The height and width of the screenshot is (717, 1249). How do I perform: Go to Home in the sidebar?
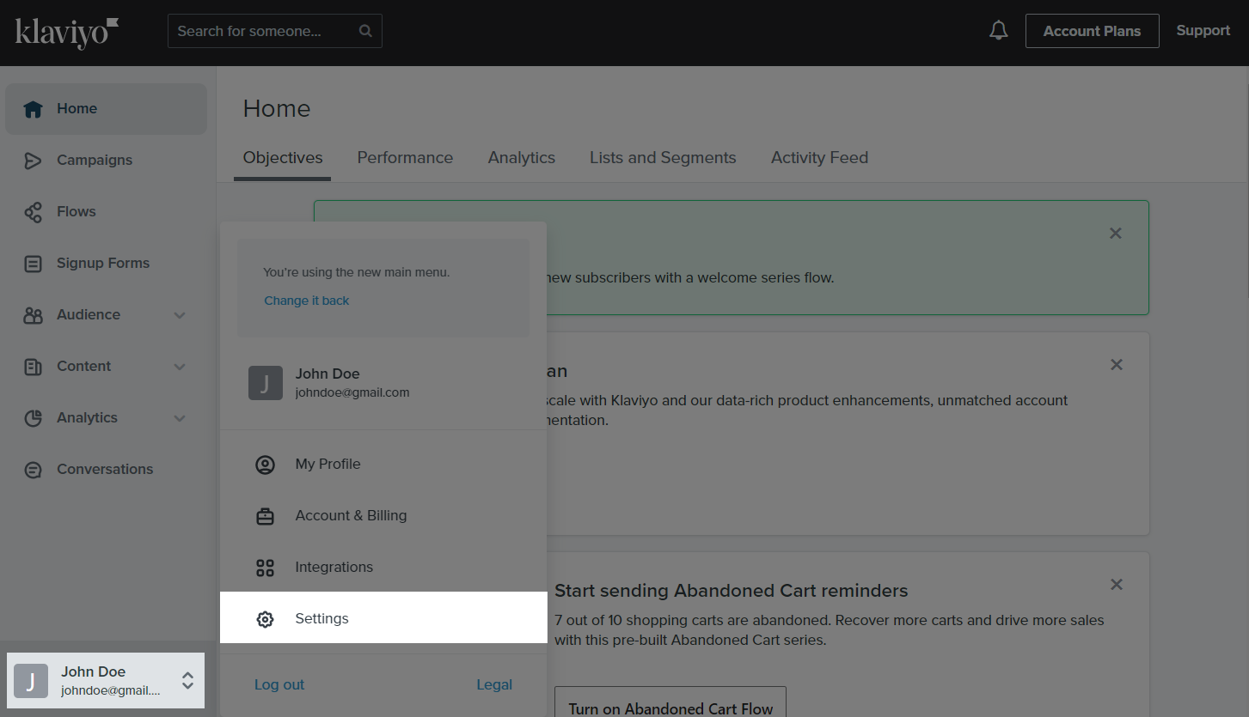click(106, 109)
